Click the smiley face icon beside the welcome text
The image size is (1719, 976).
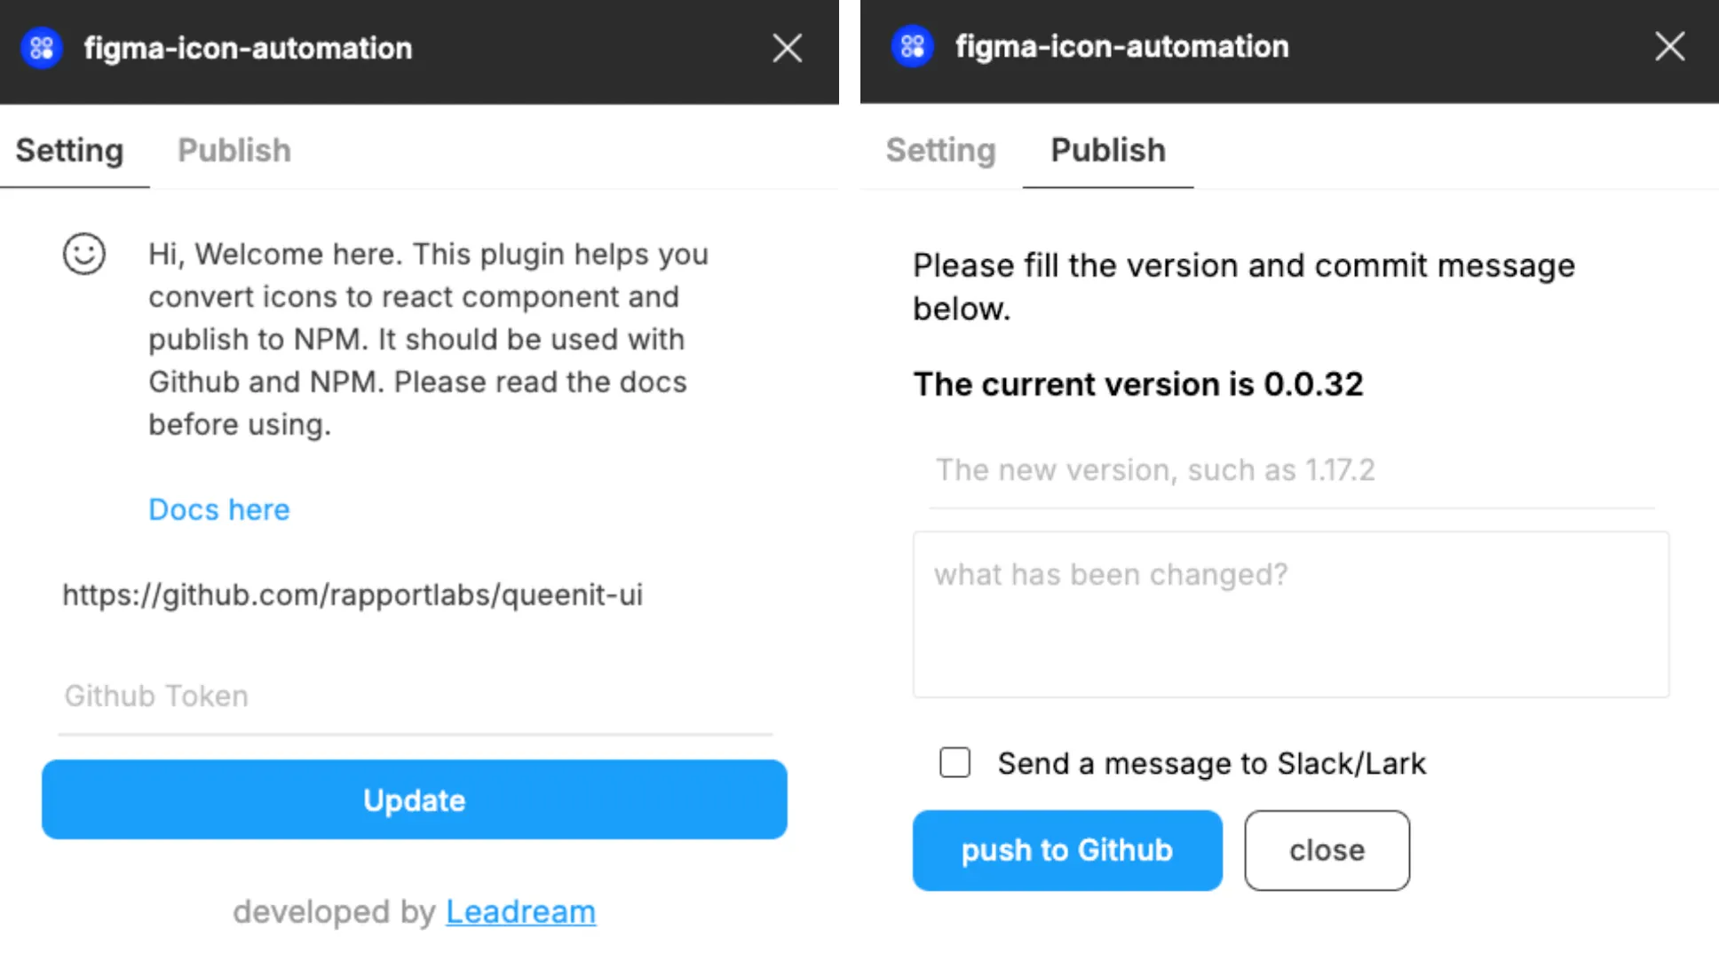click(x=84, y=254)
